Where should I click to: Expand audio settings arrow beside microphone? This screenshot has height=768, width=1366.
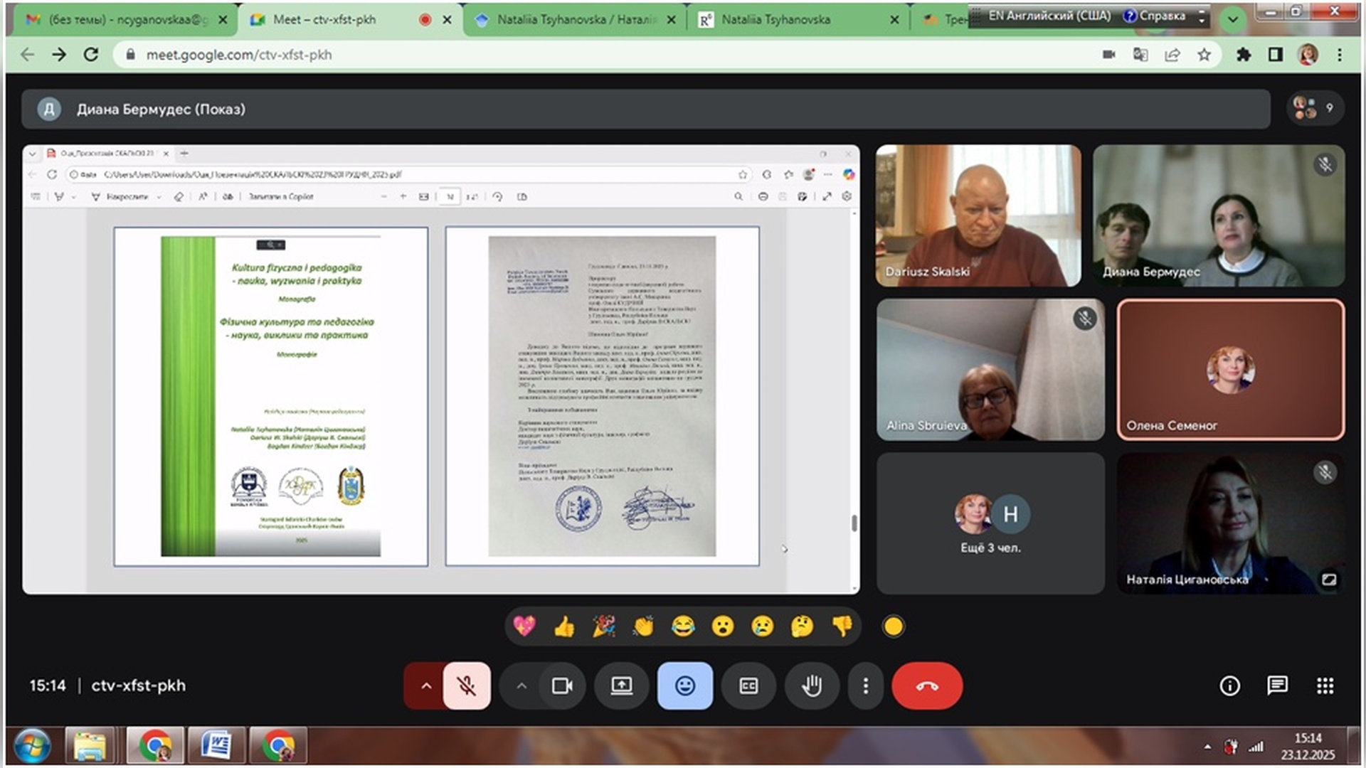click(x=425, y=686)
